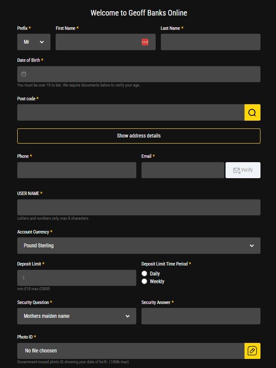Screen dimensions: 276x368
Task: Focus the Phone field
Action: (x=77, y=170)
